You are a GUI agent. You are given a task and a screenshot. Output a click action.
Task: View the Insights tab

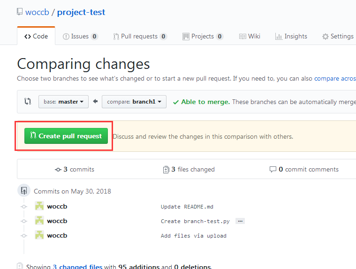coord(291,36)
